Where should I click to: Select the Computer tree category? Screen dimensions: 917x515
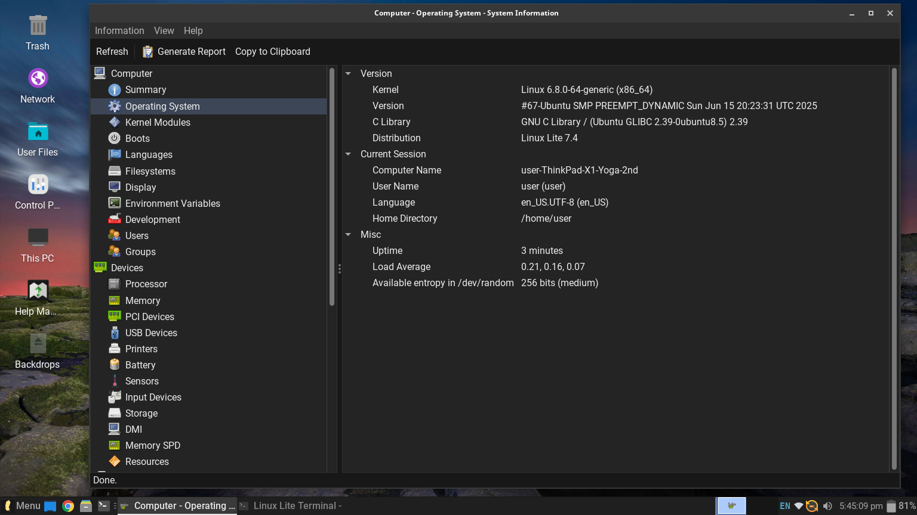click(131, 74)
